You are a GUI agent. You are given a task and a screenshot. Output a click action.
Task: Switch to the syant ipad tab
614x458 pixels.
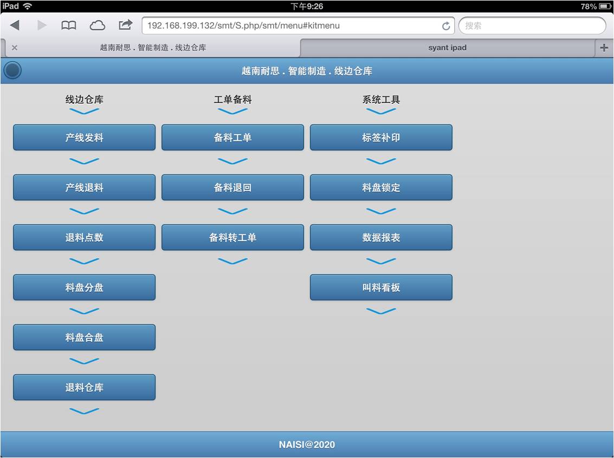[x=447, y=48]
